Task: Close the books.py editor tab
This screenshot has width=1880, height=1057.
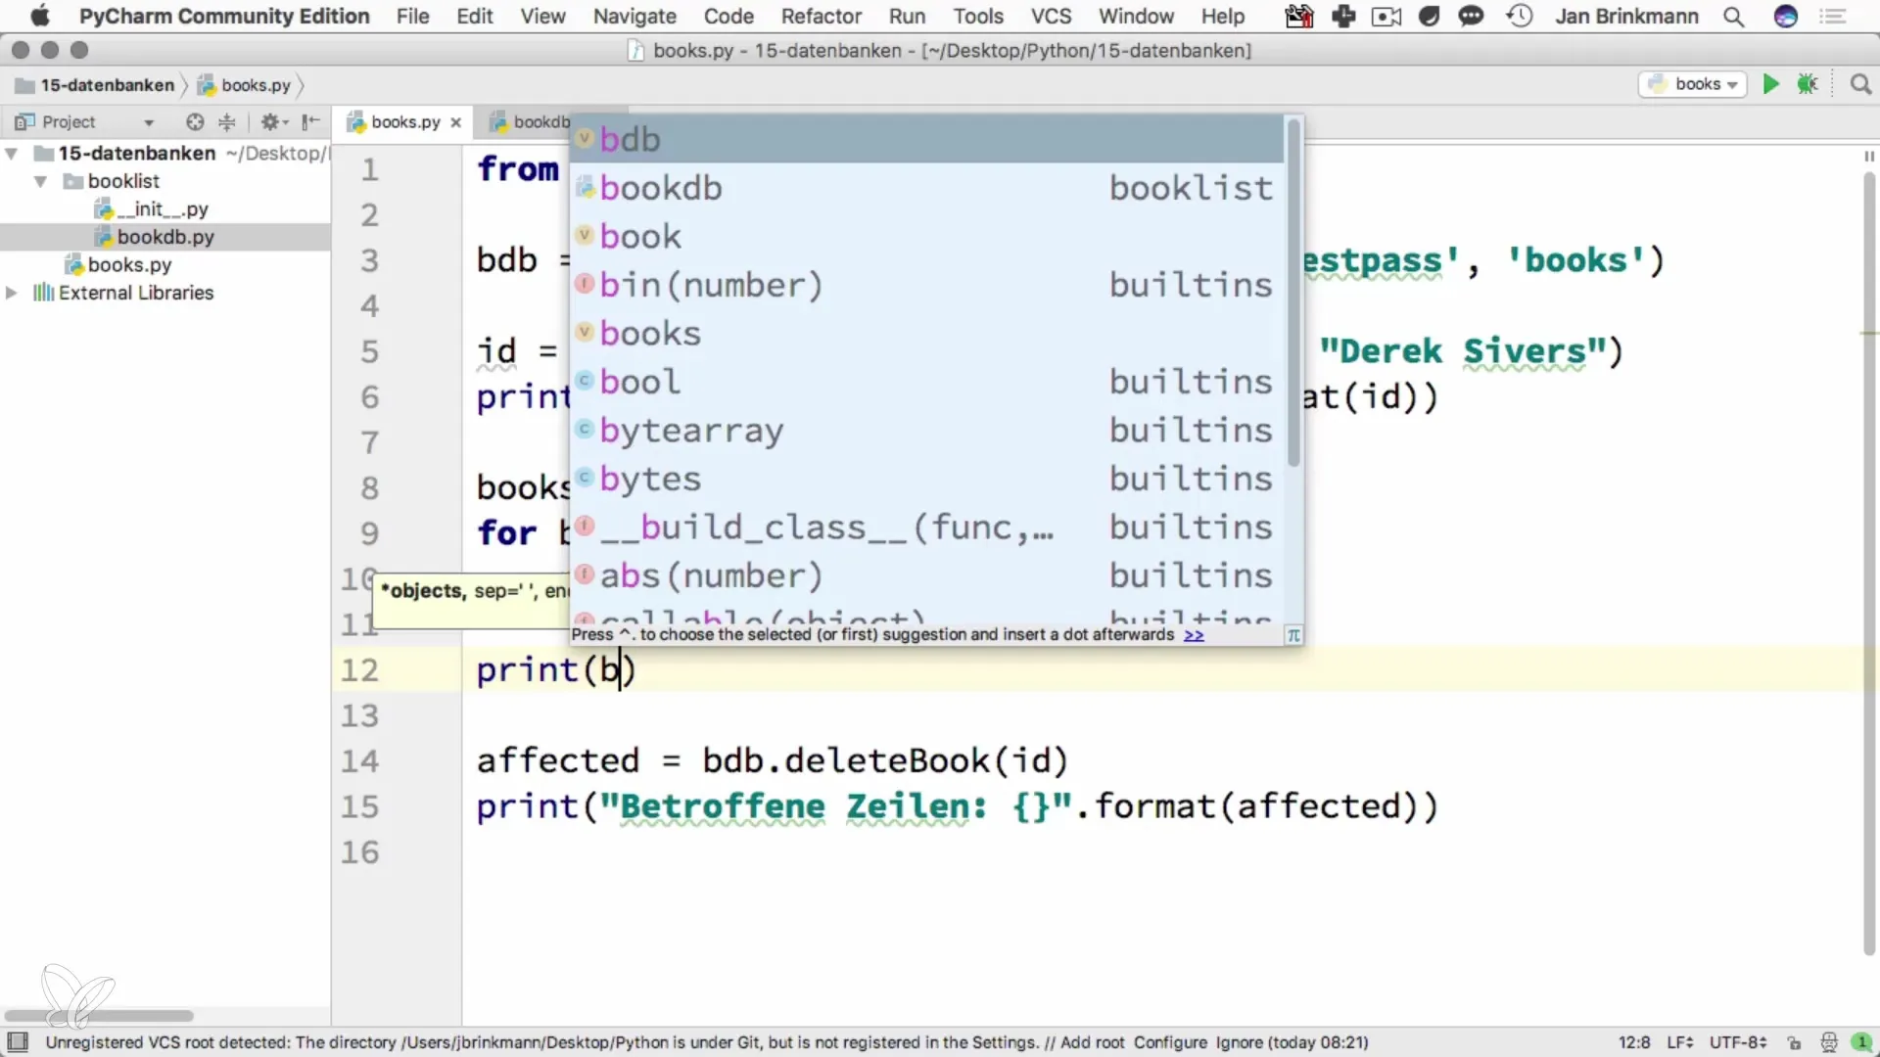Action: [455, 122]
